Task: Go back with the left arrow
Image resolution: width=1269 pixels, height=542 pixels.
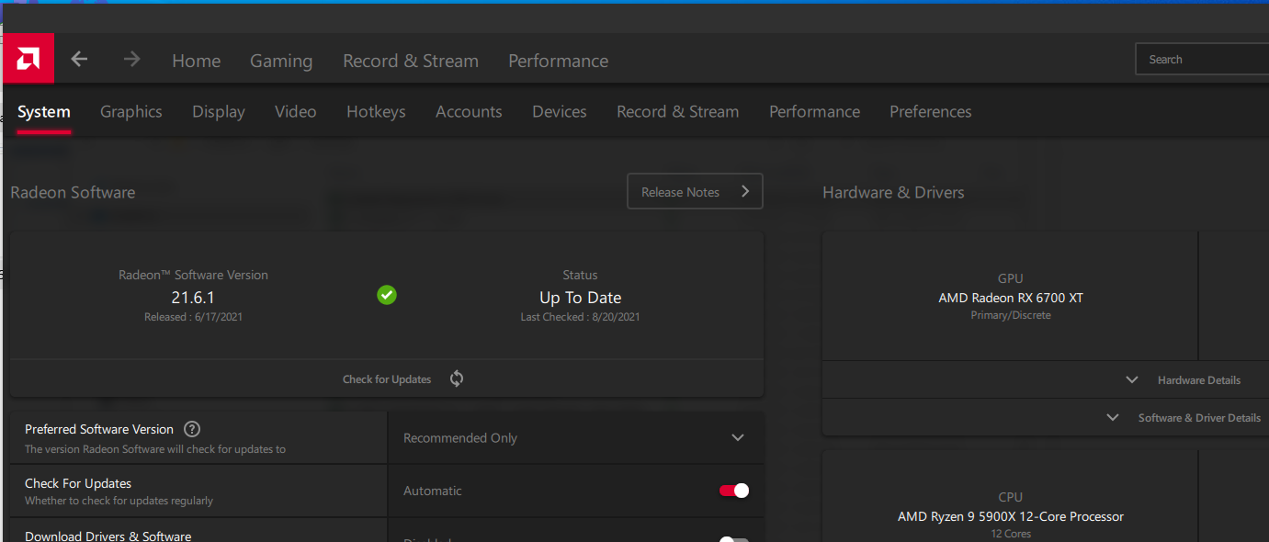Action: (x=80, y=60)
